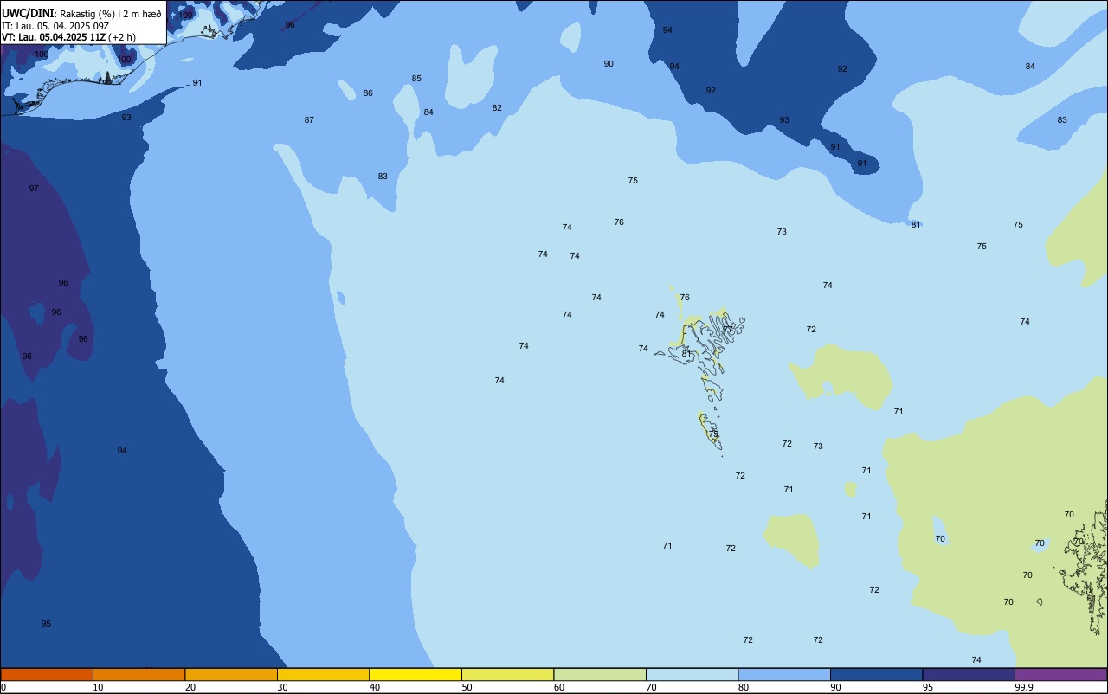Select the yellow-green 50–60 legend swatch
Image resolution: width=1108 pixels, height=694 pixels.
(507, 674)
